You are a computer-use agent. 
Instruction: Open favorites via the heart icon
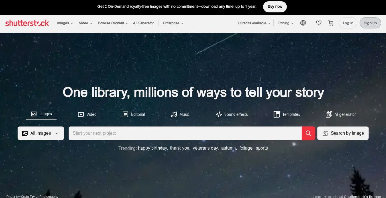click(x=318, y=23)
